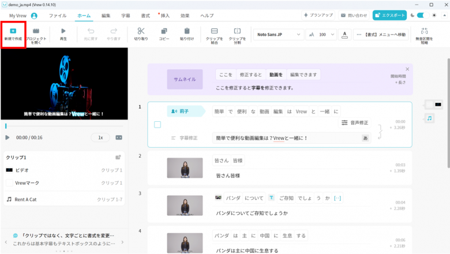The image size is (450, 254).
Task: Click the クリップ1 panel edit icon
Action: click(118, 157)
